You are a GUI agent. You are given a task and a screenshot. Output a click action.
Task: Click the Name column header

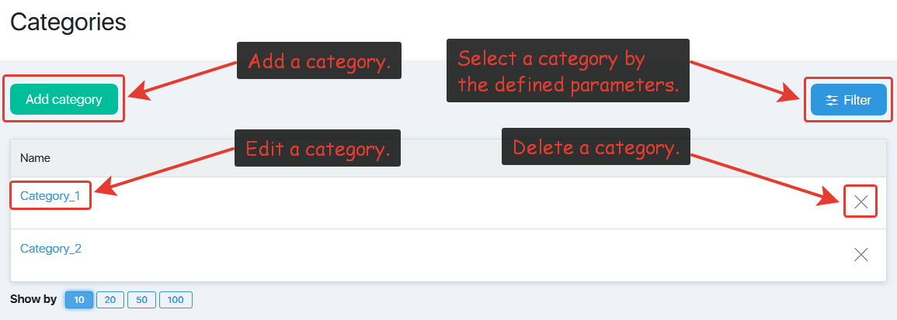click(36, 158)
